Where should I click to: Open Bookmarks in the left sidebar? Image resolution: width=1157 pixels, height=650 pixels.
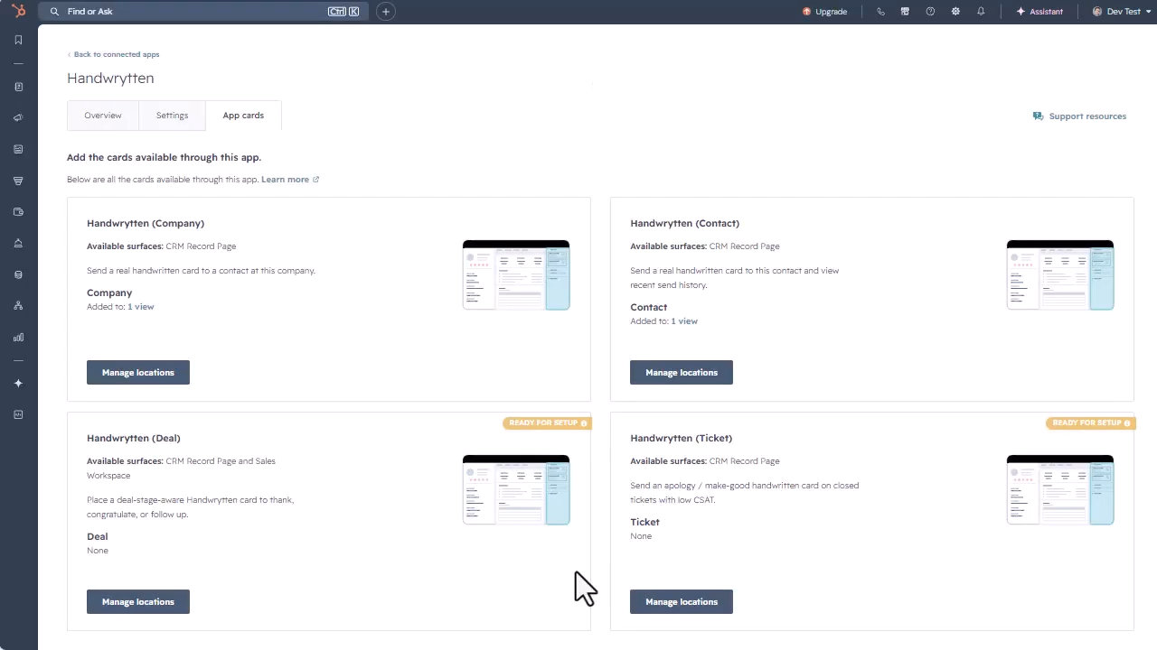tap(18, 40)
